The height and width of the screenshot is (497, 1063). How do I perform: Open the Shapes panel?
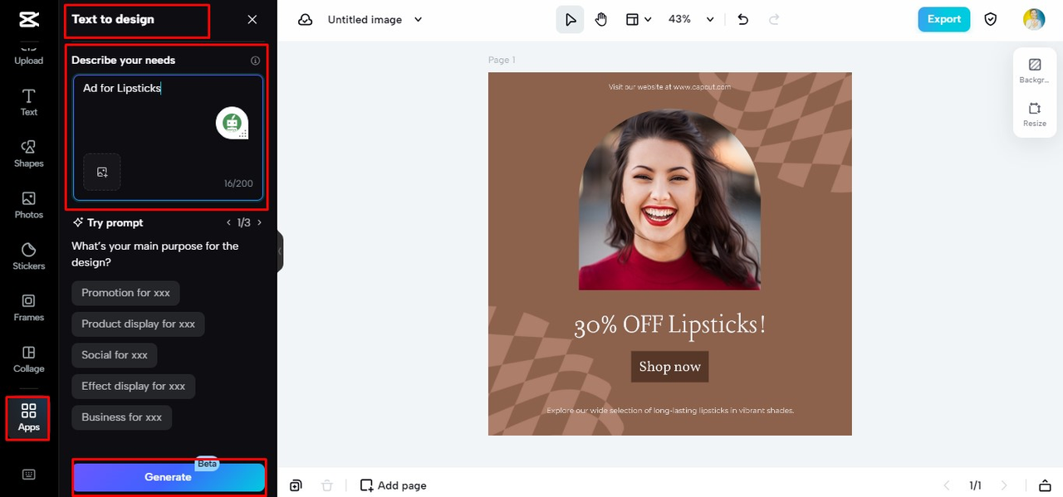(28, 154)
